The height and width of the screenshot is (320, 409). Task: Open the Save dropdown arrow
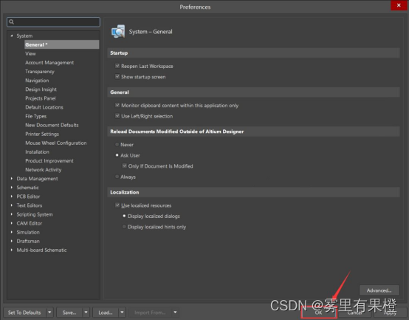[86, 312]
